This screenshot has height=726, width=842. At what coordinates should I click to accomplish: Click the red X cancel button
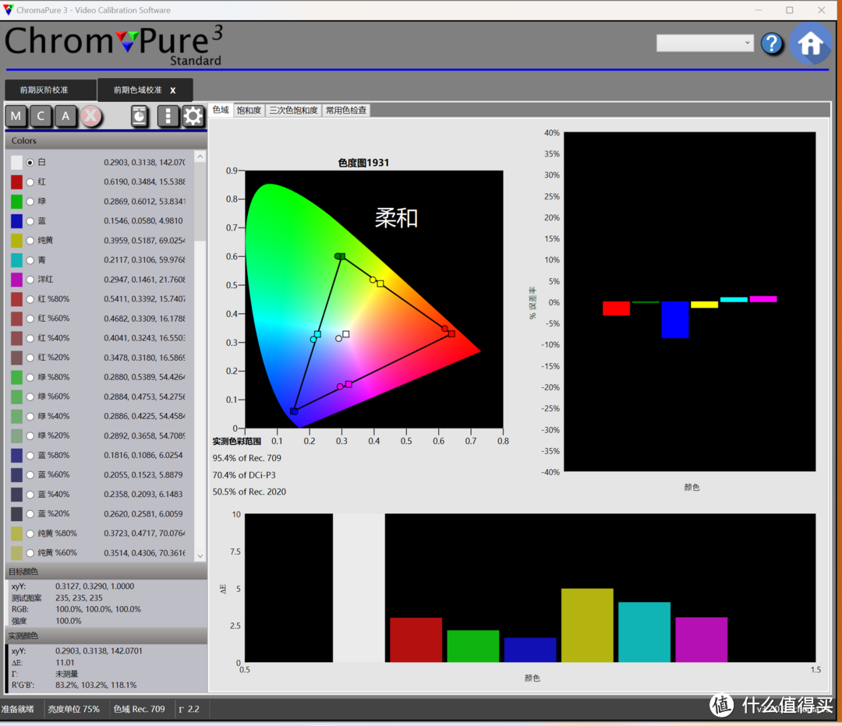click(x=91, y=116)
